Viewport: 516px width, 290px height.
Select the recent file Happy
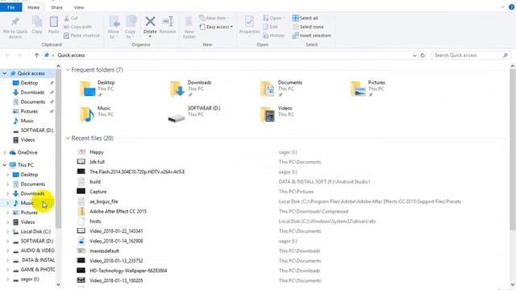pyautogui.click(x=97, y=152)
